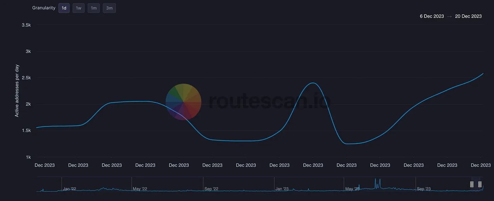Select the 1d granularity option

(64, 8)
